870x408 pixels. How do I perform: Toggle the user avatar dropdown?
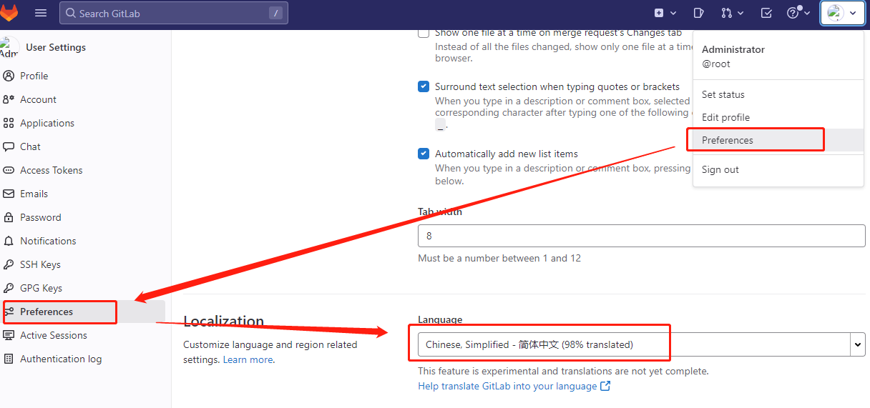click(842, 13)
